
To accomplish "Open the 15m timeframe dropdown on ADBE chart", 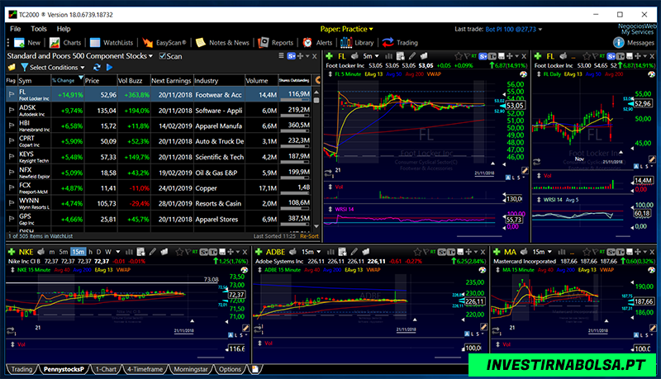I will 311,252.
